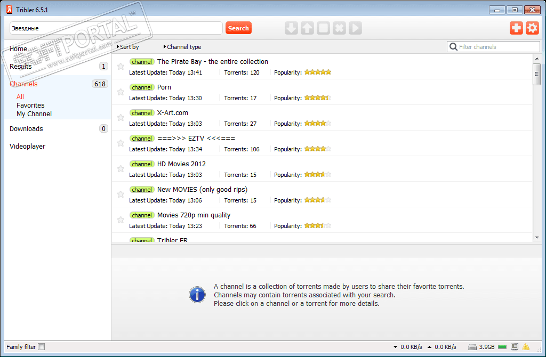Enable the Family filter checkbox
This screenshot has width=546, height=357.
(x=42, y=346)
